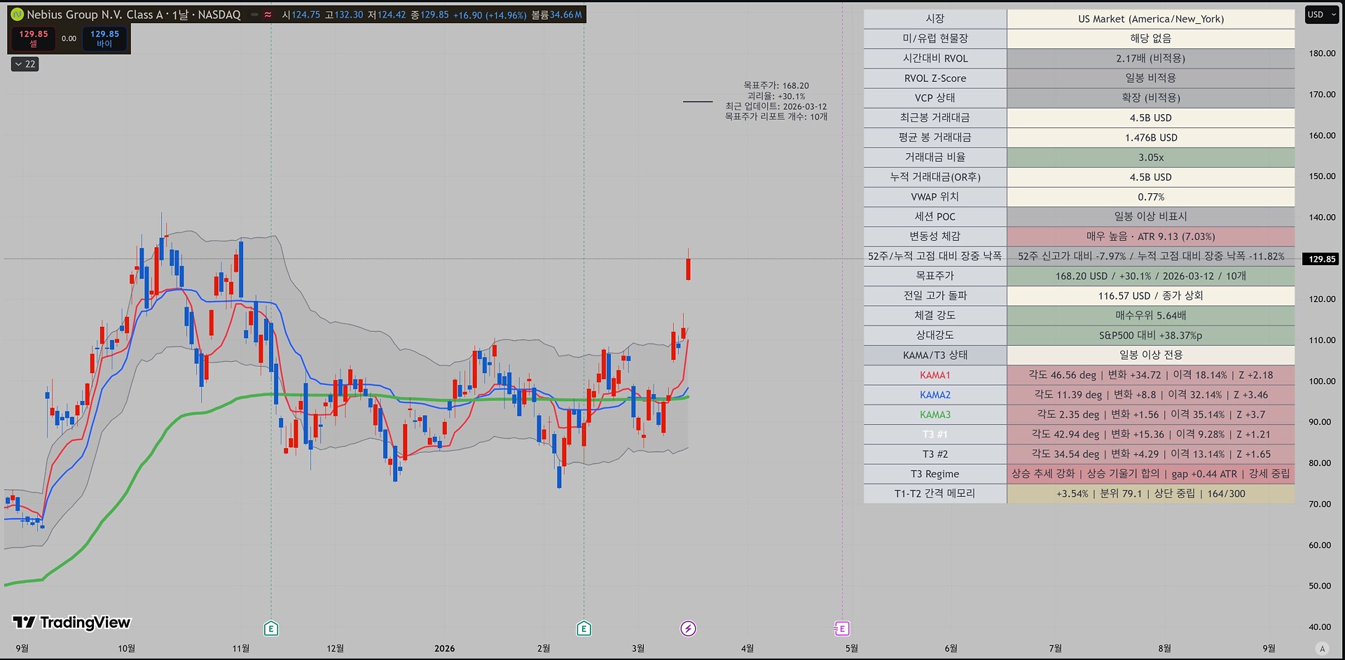Click the KAMA/T3 상태 row label
The width and height of the screenshot is (1345, 660).
coord(935,356)
